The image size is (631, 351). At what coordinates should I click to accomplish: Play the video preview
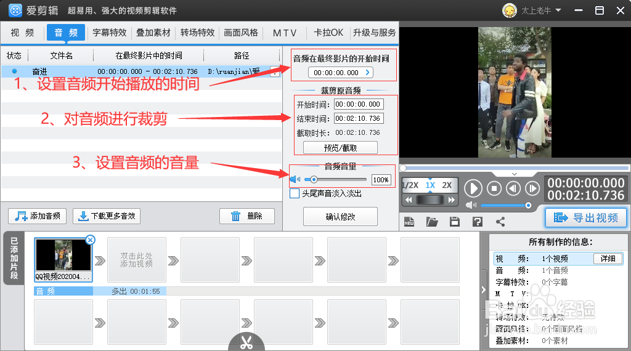click(473, 188)
